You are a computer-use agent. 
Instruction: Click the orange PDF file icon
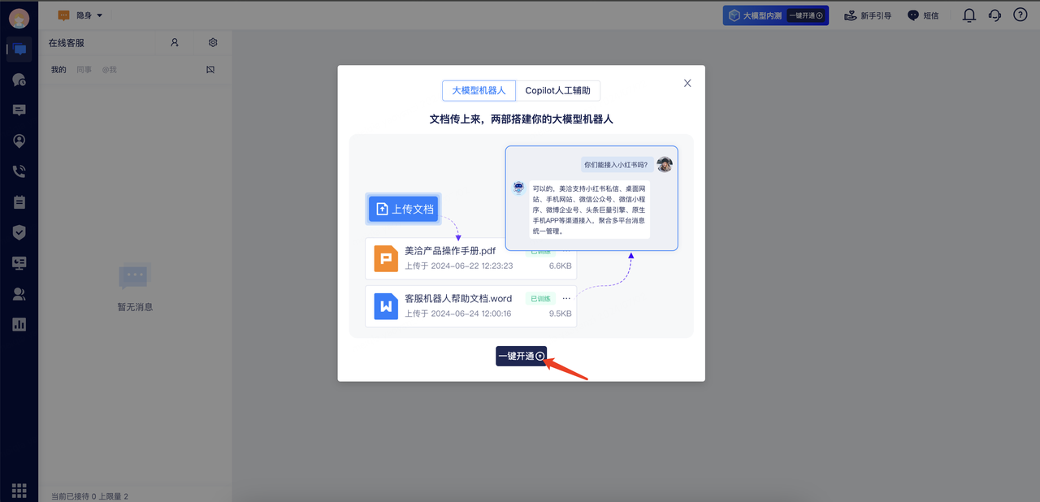pyautogui.click(x=386, y=258)
